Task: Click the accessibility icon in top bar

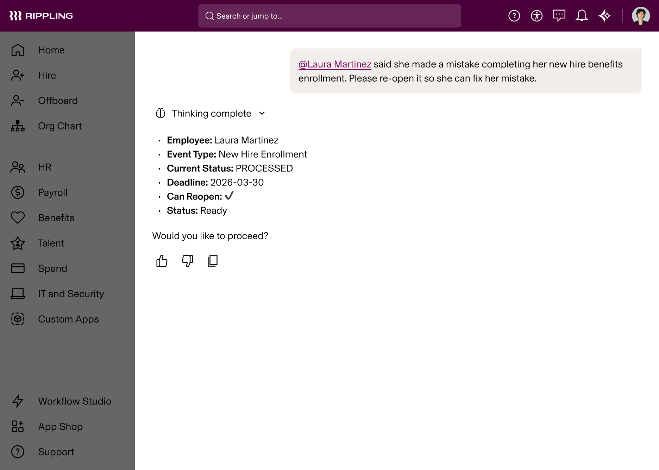Action: (536, 15)
